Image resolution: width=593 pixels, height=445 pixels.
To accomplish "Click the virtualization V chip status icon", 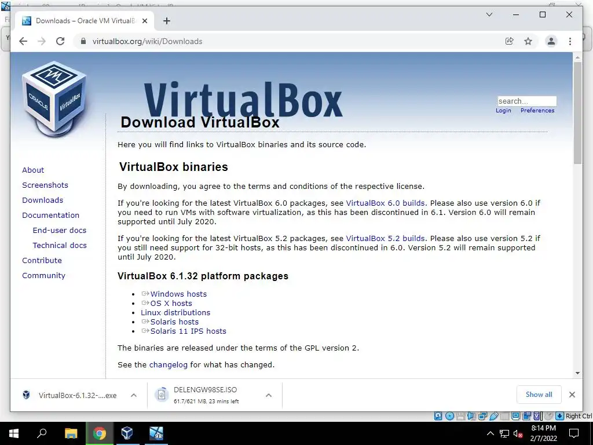I will click(x=537, y=416).
